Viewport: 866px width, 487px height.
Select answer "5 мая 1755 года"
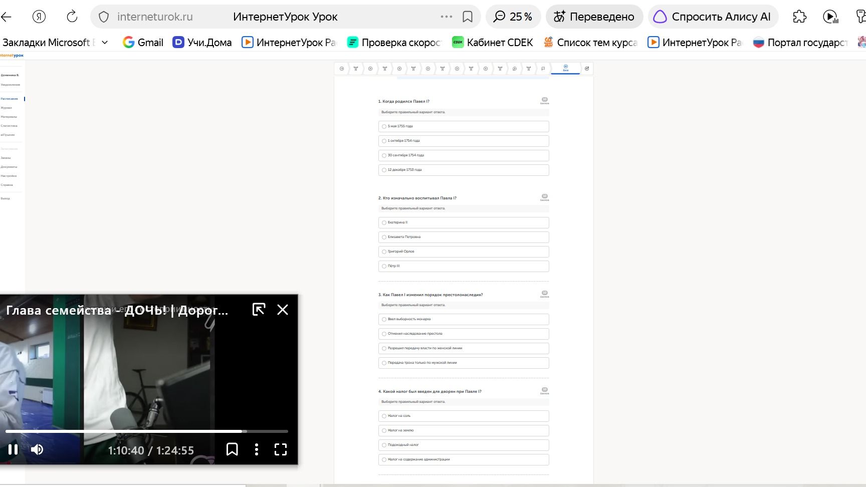[x=464, y=126]
